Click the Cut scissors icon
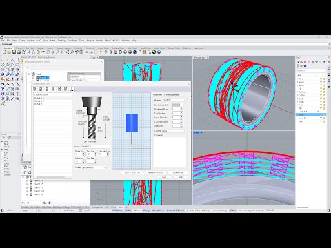Screen dimensions: 331x248 28,52
